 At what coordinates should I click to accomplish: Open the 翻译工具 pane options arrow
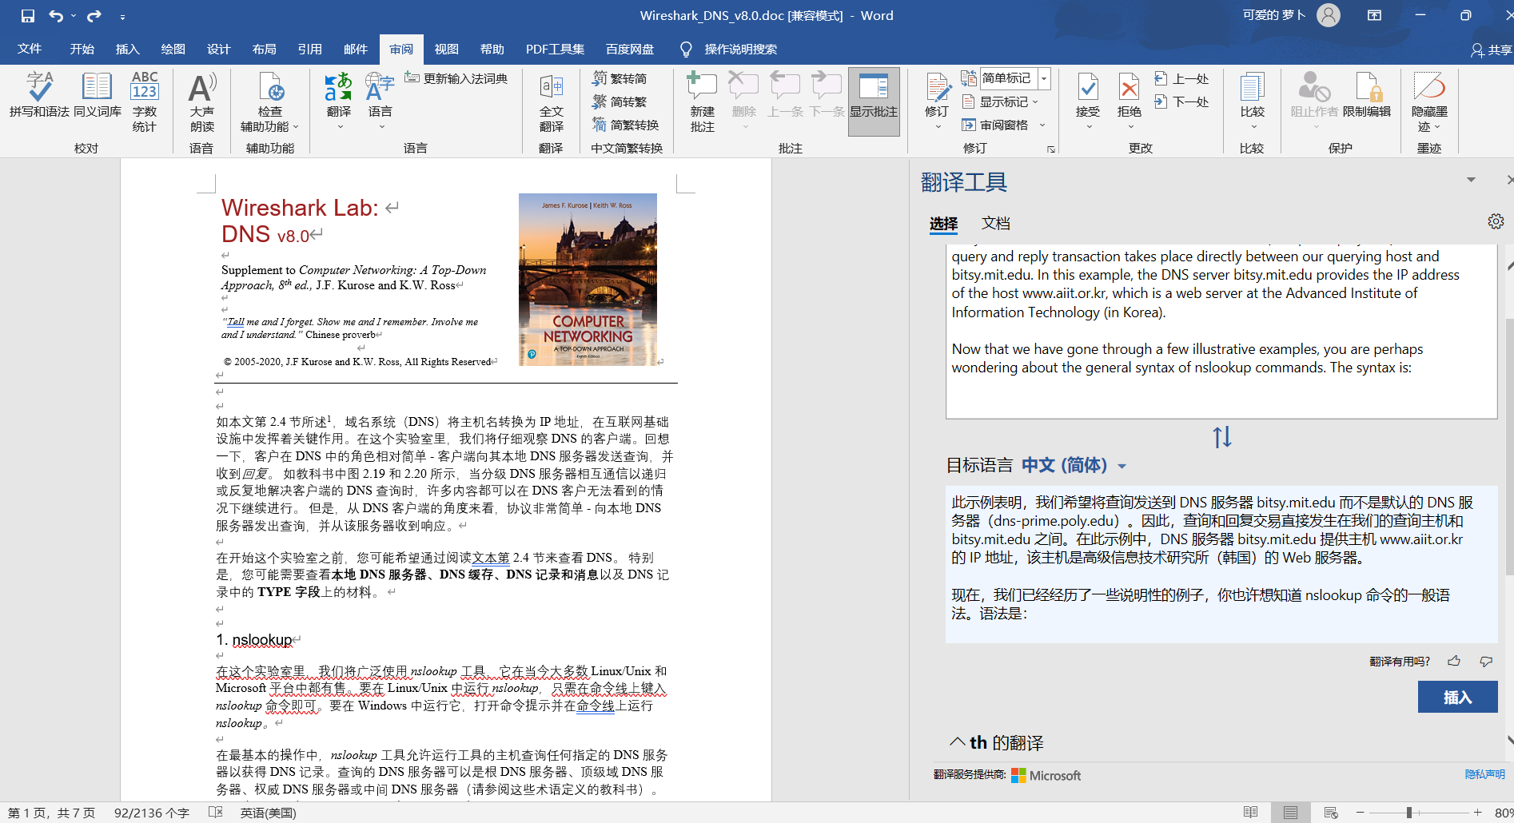click(x=1471, y=180)
